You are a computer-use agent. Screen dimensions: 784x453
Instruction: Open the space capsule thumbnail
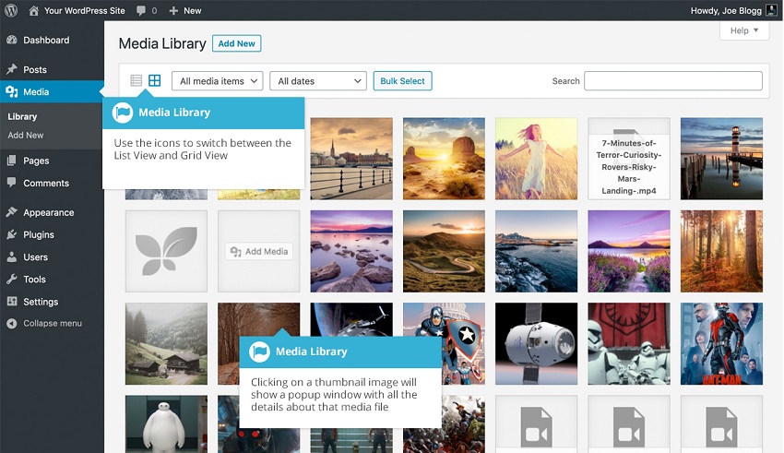[x=536, y=343]
